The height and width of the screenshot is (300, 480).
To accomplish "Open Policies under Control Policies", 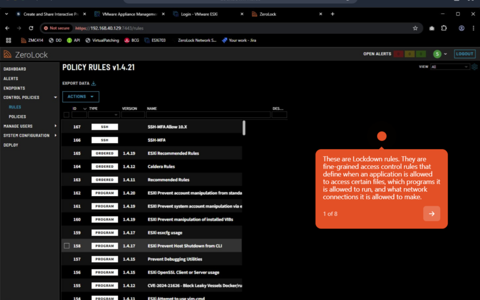I will 17,116.
